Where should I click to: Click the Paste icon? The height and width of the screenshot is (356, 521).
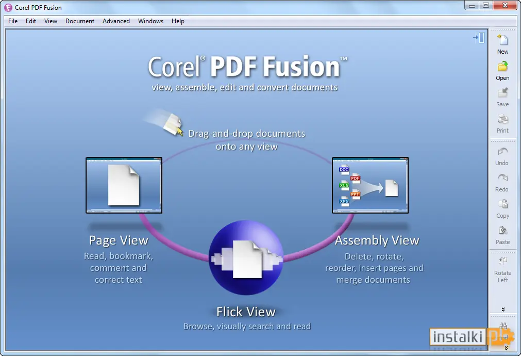point(502,230)
